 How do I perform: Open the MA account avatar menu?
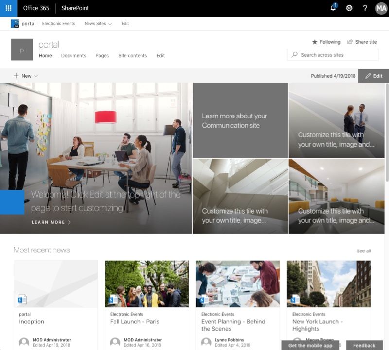pos(380,8)
